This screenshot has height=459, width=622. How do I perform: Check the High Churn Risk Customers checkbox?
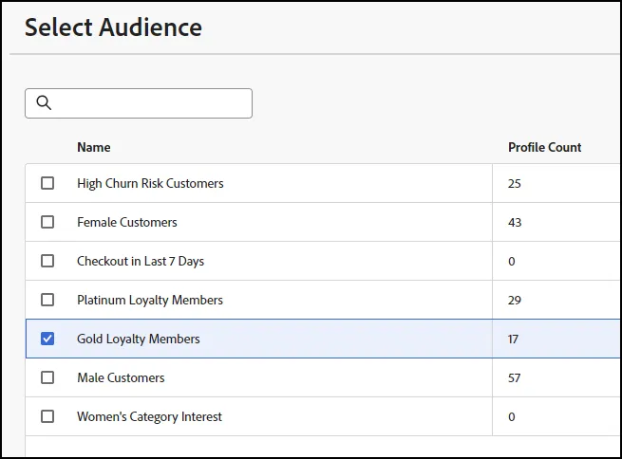tap(47, 183)
